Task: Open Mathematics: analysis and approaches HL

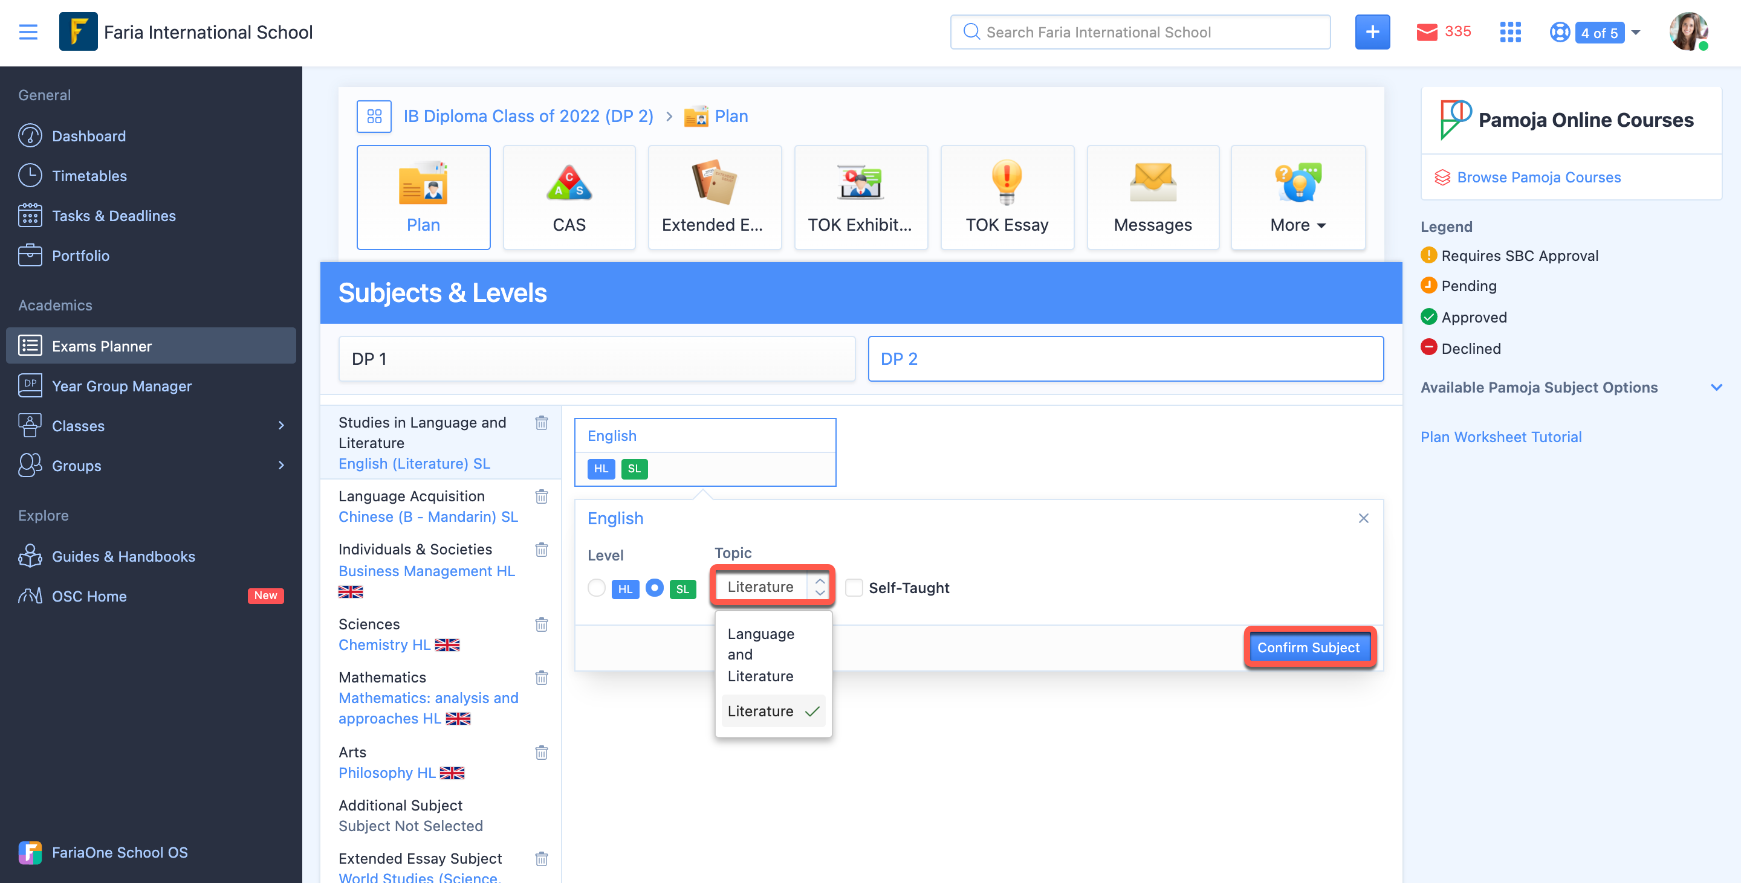Action: (428, 708)
